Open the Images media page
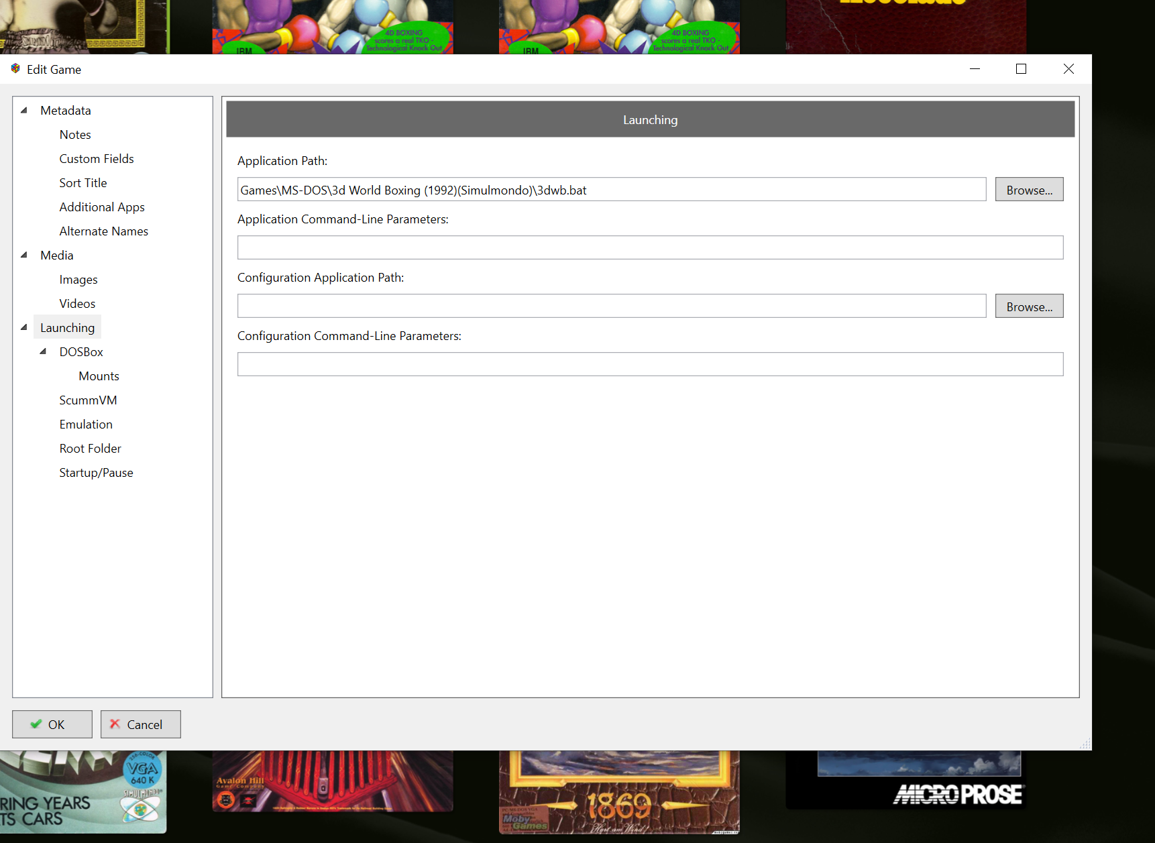This screenshot has width=1155, height=843. pos(78,280)
